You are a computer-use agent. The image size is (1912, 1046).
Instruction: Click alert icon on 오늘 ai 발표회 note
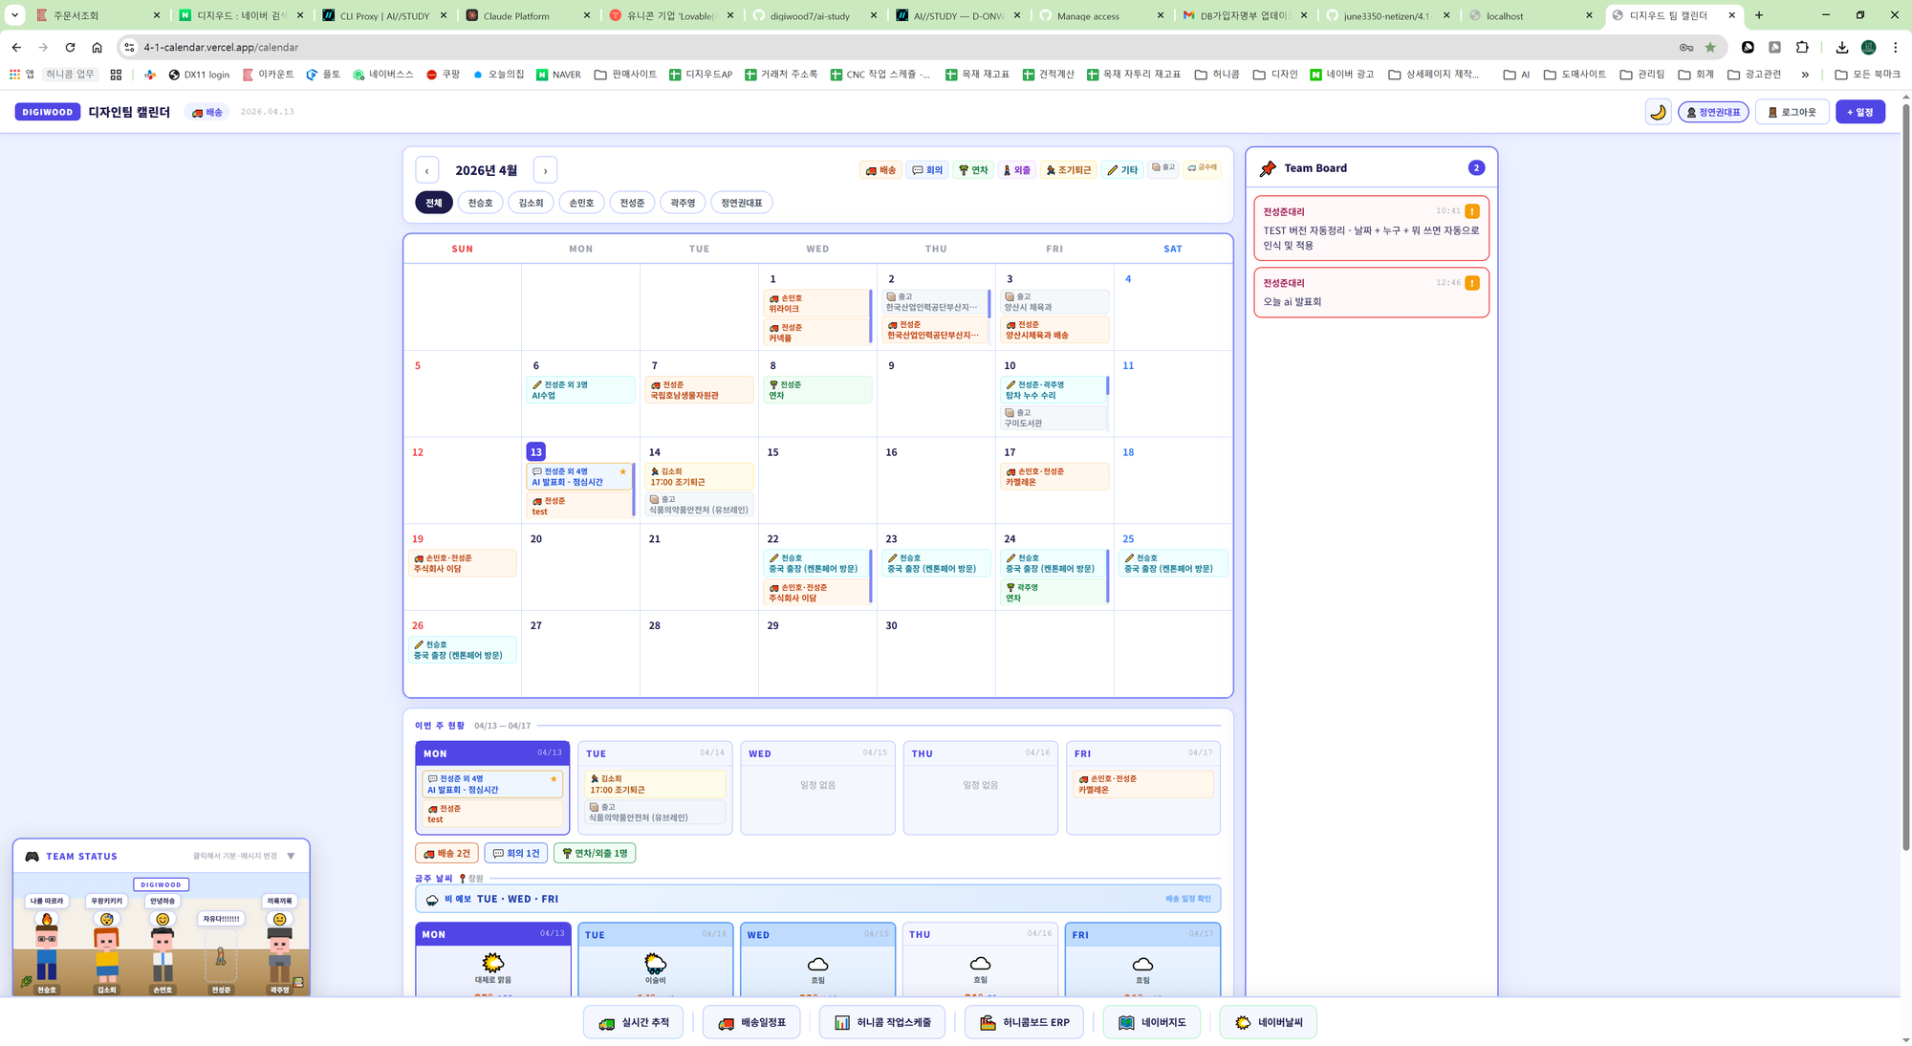1472,283
